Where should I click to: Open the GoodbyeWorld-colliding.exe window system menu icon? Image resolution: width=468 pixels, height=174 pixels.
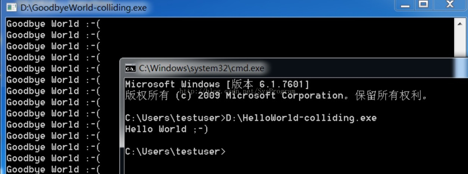12,7
